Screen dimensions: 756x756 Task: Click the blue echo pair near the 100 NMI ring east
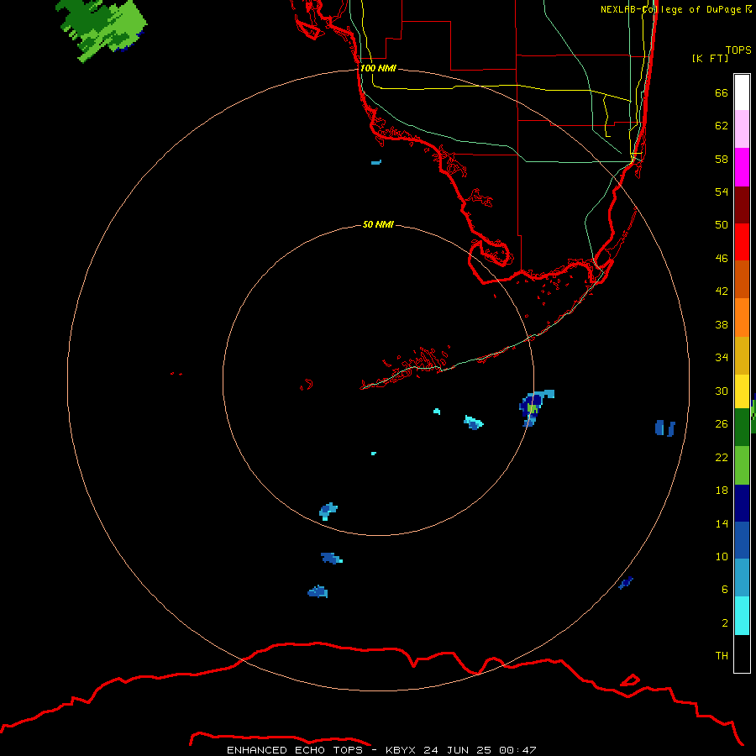click(x=665, y=428)
